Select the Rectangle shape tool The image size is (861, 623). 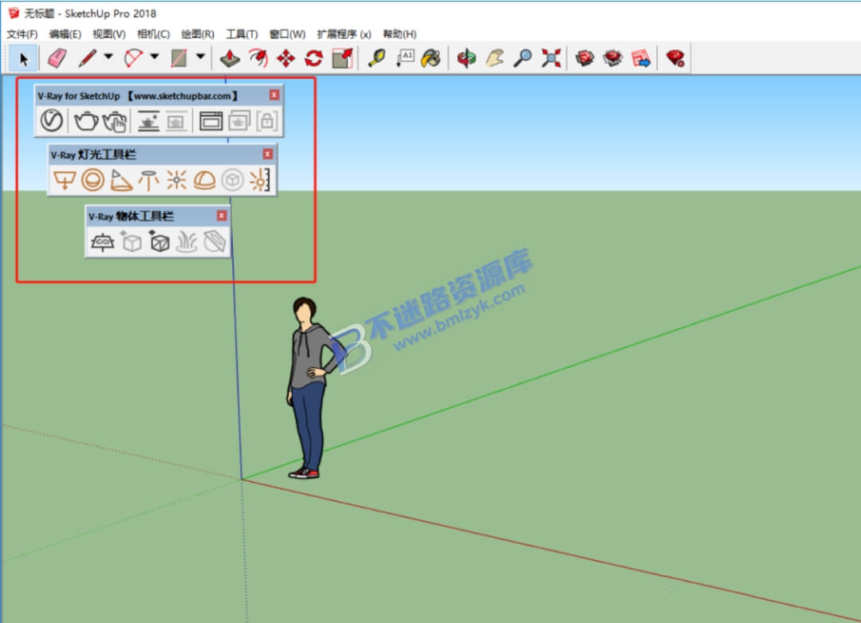click(179, 58)
